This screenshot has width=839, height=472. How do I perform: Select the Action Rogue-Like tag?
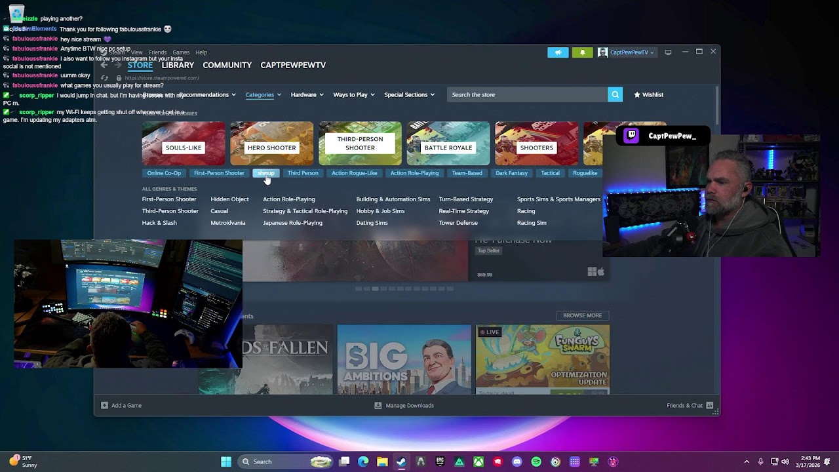click(x=354, y=173)
